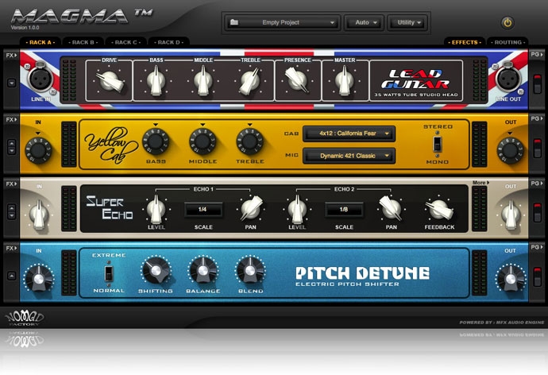548x375 pixels.
Task: Click the Nomad Factory logo
Action: pos(25,319)
